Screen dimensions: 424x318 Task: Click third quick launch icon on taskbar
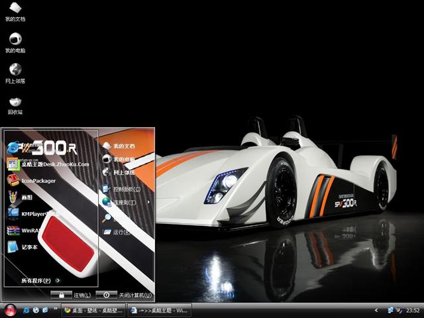pos(45,310)
